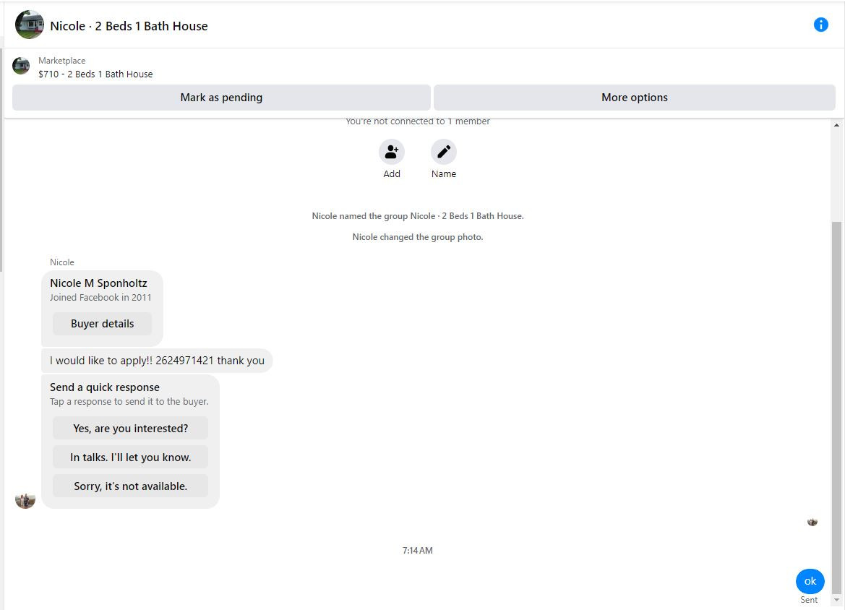845x610 pixels.
Task: Open conversation info with the blue icon
Action: (x=820, y=25)
